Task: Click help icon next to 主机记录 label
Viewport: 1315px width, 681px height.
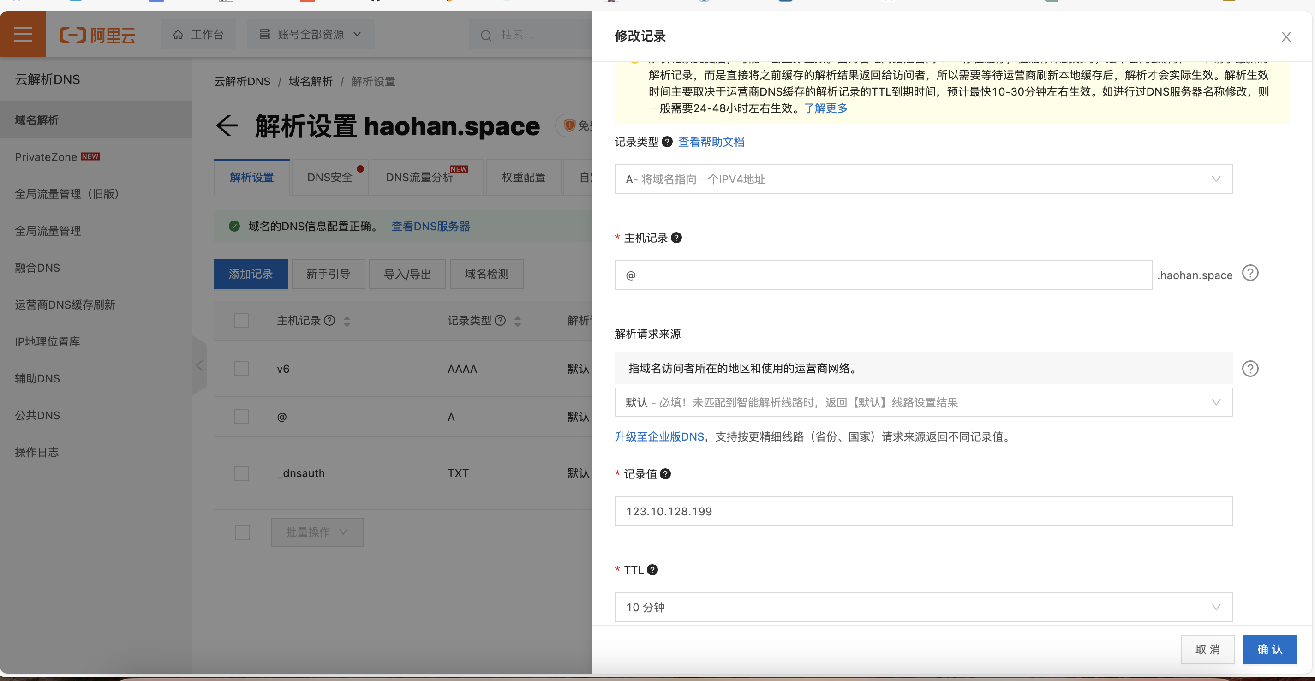Action: point(676,238)
